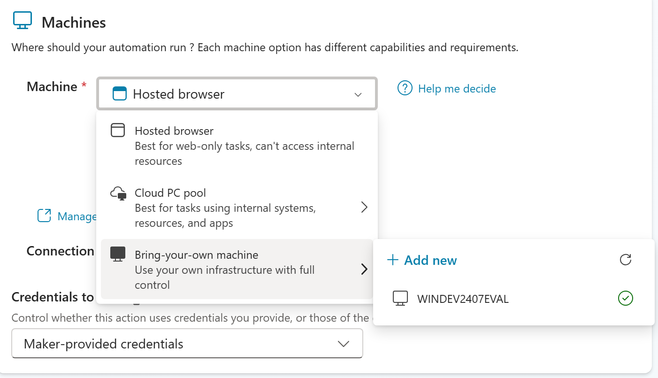658x378 pixels.
Task: Click the Machines header monitor icon
Action: pyautogui.click(x=22, y=21)
